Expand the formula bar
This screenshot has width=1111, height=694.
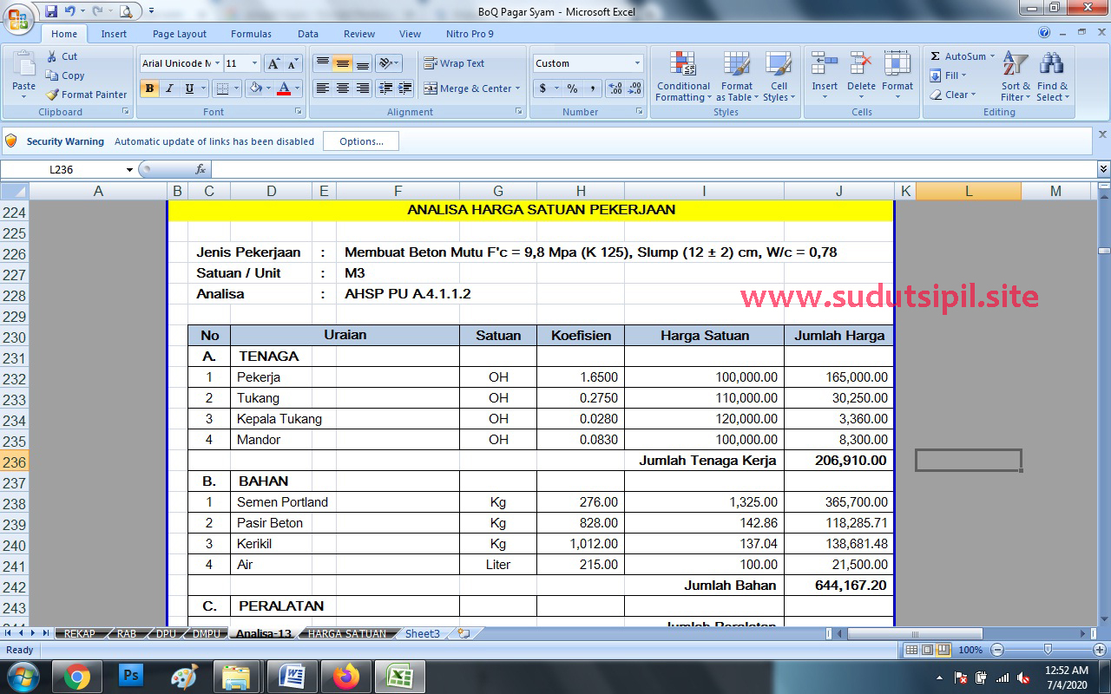[x=1103, y=169]
